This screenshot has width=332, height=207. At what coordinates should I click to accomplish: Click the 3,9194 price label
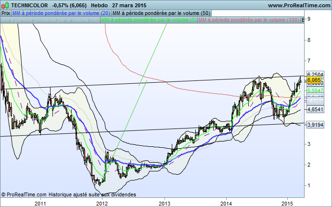[x=315, y=125]
